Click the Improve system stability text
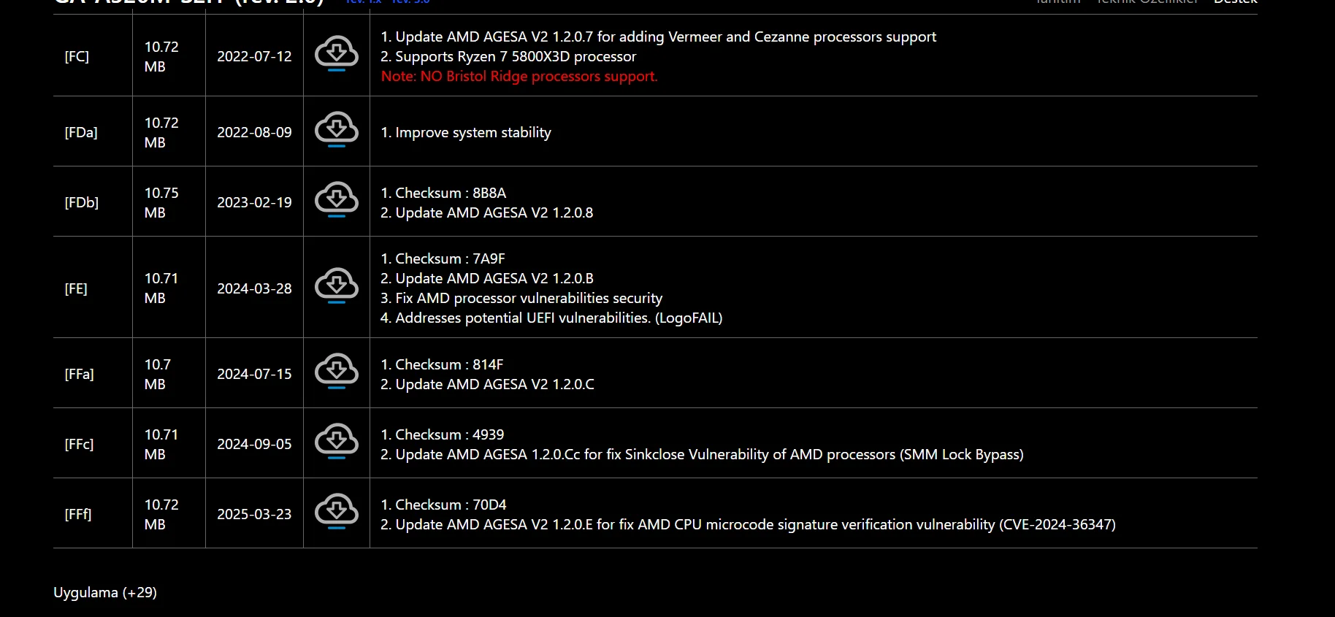Viewport: 1335px width, 617px height. (466, 132)
